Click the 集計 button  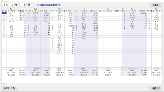tap(156, 5)
